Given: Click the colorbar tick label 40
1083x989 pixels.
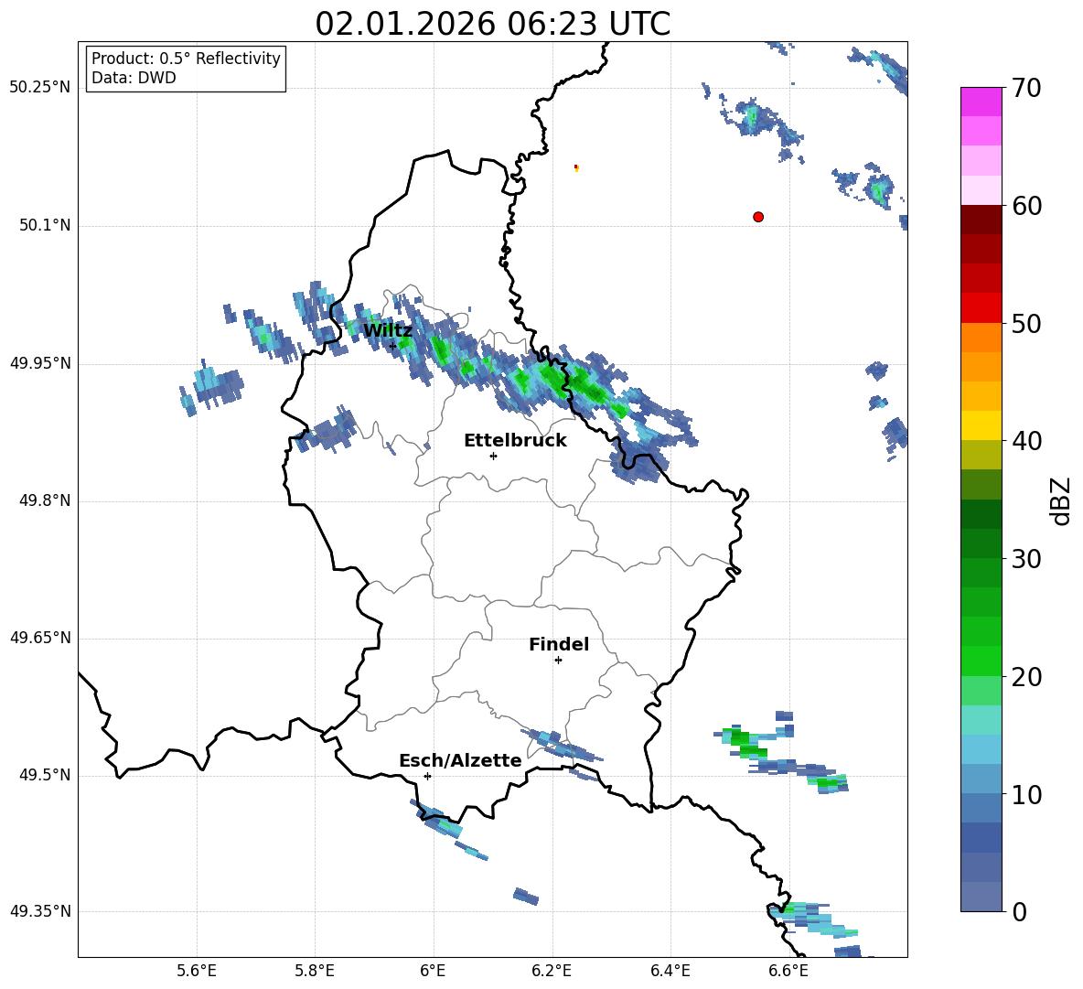Looking at the screenshot, I should pyautogui.click(x=1026, y=441).
